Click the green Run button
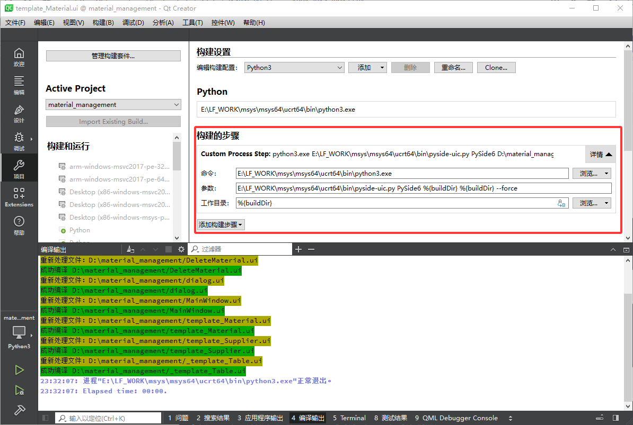 coord(19,370)
